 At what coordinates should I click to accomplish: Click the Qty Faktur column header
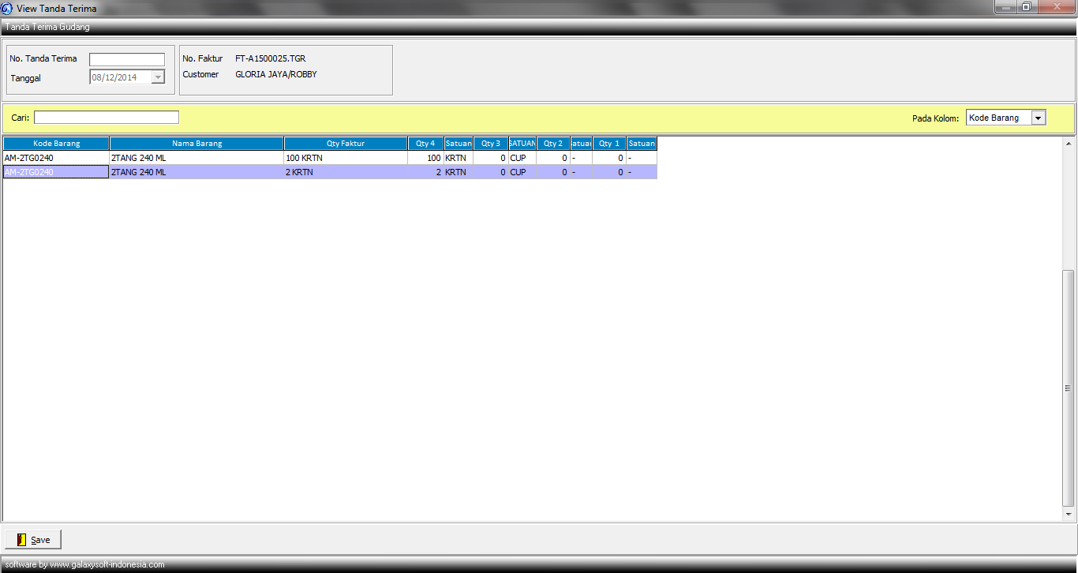point(345,144)
